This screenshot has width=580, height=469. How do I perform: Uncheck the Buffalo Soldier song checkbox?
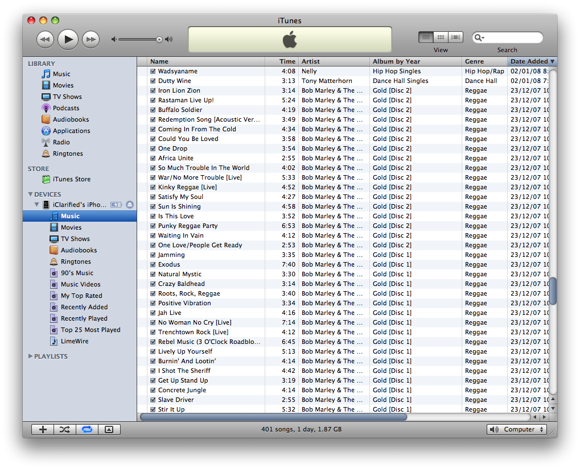[x=153, y=110]
